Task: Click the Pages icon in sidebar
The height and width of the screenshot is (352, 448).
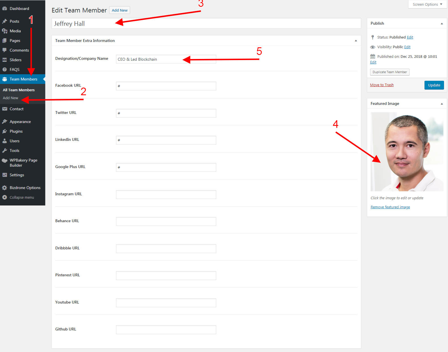Action: (x=5, y=41)
